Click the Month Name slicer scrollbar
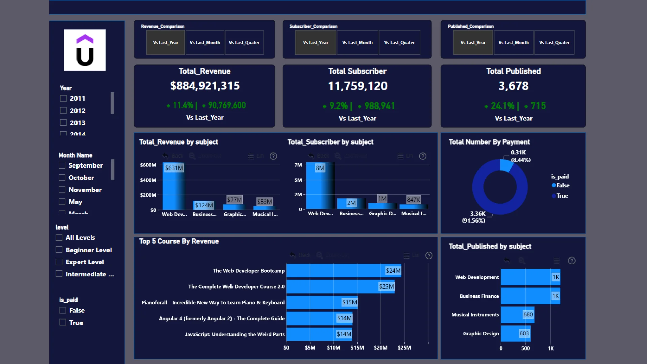The height and width of the screenshot is (364, 647). click(113, 170)
